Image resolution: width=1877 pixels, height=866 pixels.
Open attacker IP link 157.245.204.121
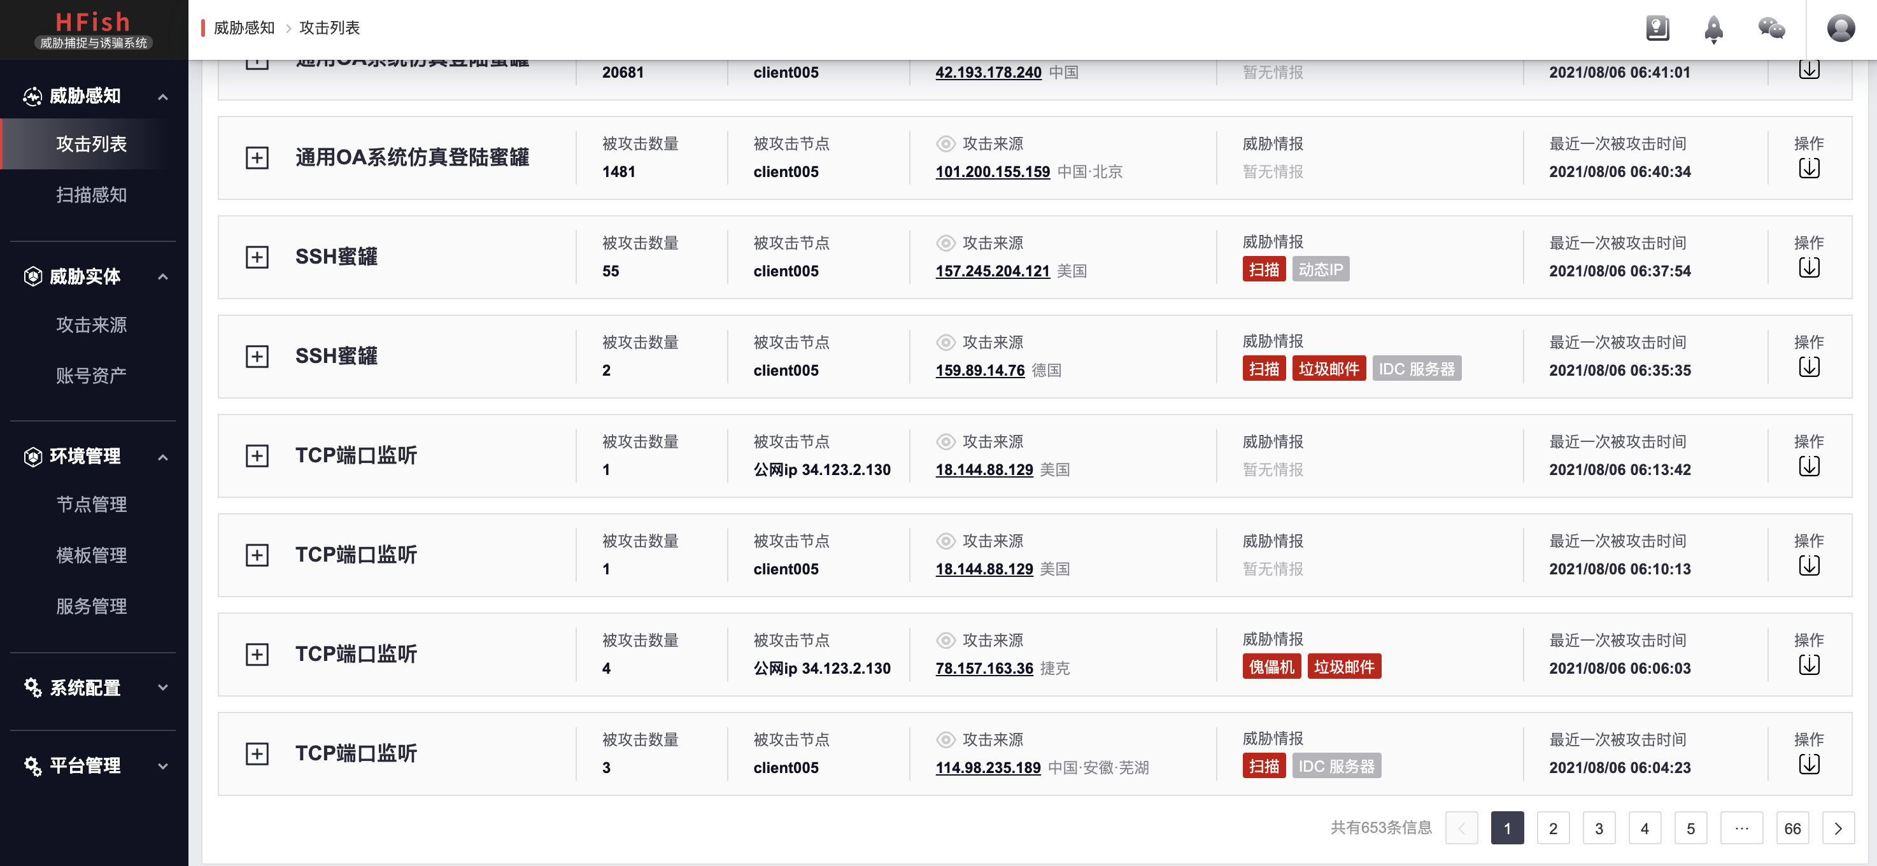pos(992,271)
